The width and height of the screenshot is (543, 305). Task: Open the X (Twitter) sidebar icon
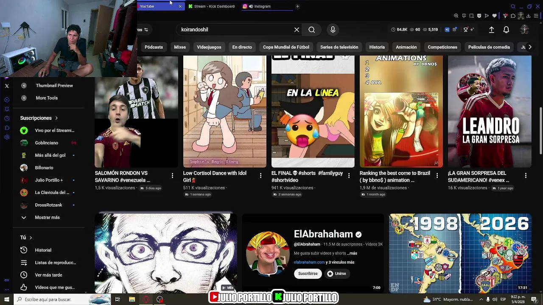(7, 86)
